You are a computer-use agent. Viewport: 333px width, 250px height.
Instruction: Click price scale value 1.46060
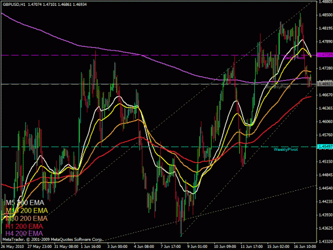(x=326, y=122)
